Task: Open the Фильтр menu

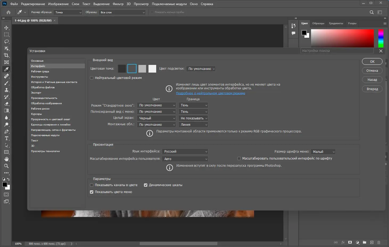Action: click(x=118, y=4)
